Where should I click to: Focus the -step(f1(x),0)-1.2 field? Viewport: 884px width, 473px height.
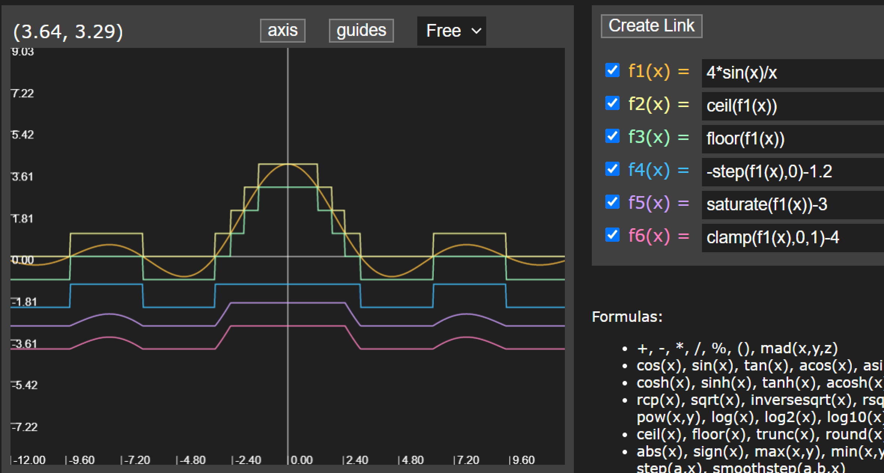[790, 172]
